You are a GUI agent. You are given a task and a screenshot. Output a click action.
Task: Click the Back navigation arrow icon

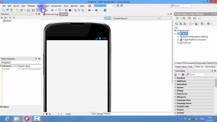[89, 10]
